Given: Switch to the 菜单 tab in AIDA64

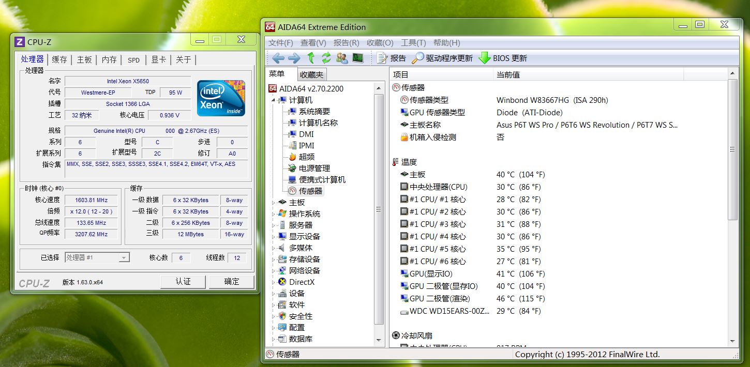Looking at the screenshot, I should [x=277, y=74].
